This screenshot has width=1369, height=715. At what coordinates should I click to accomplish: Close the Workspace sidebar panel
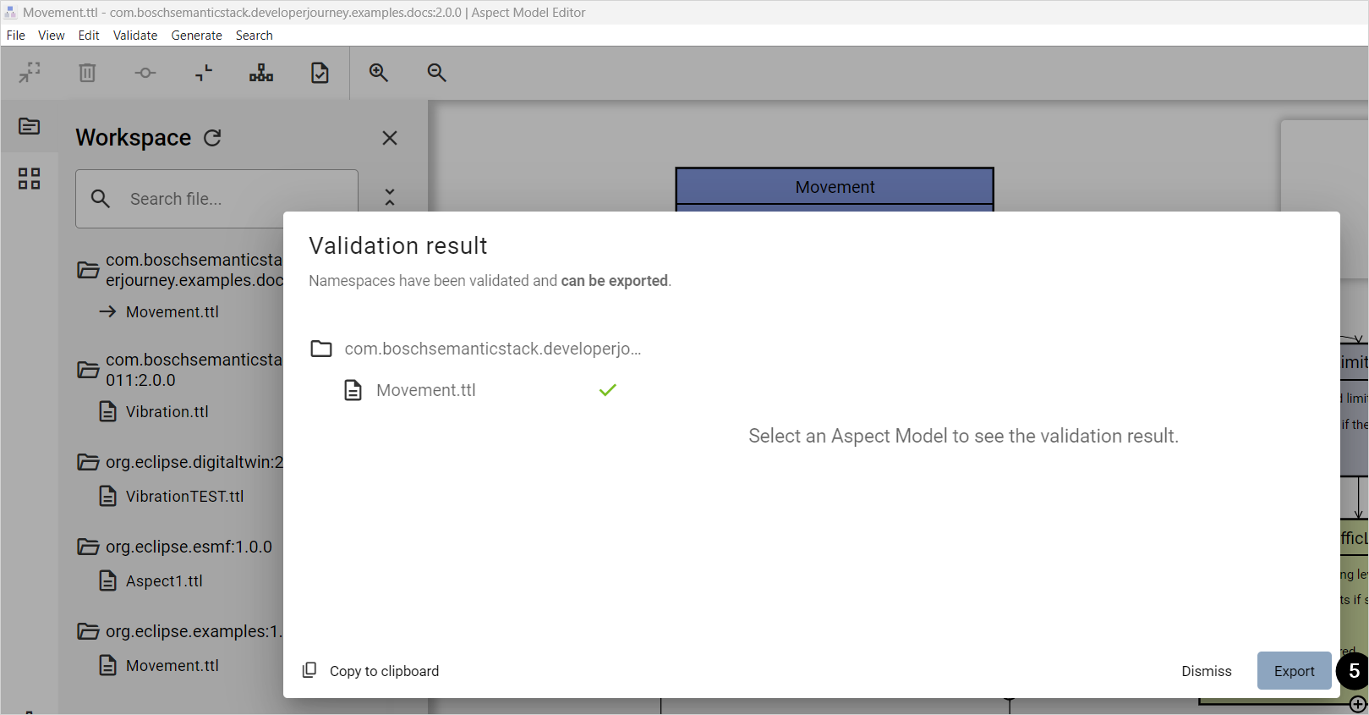coord(389,138)
